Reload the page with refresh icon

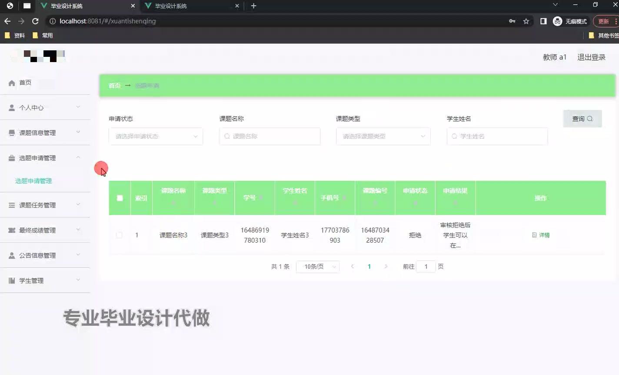pos(35,21)
